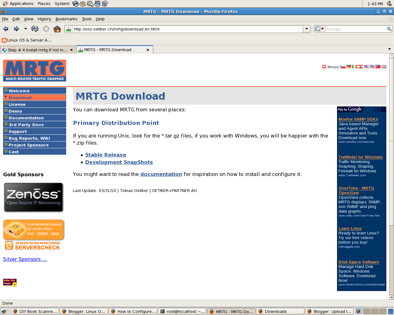Reload the current page

coord(34,29)
